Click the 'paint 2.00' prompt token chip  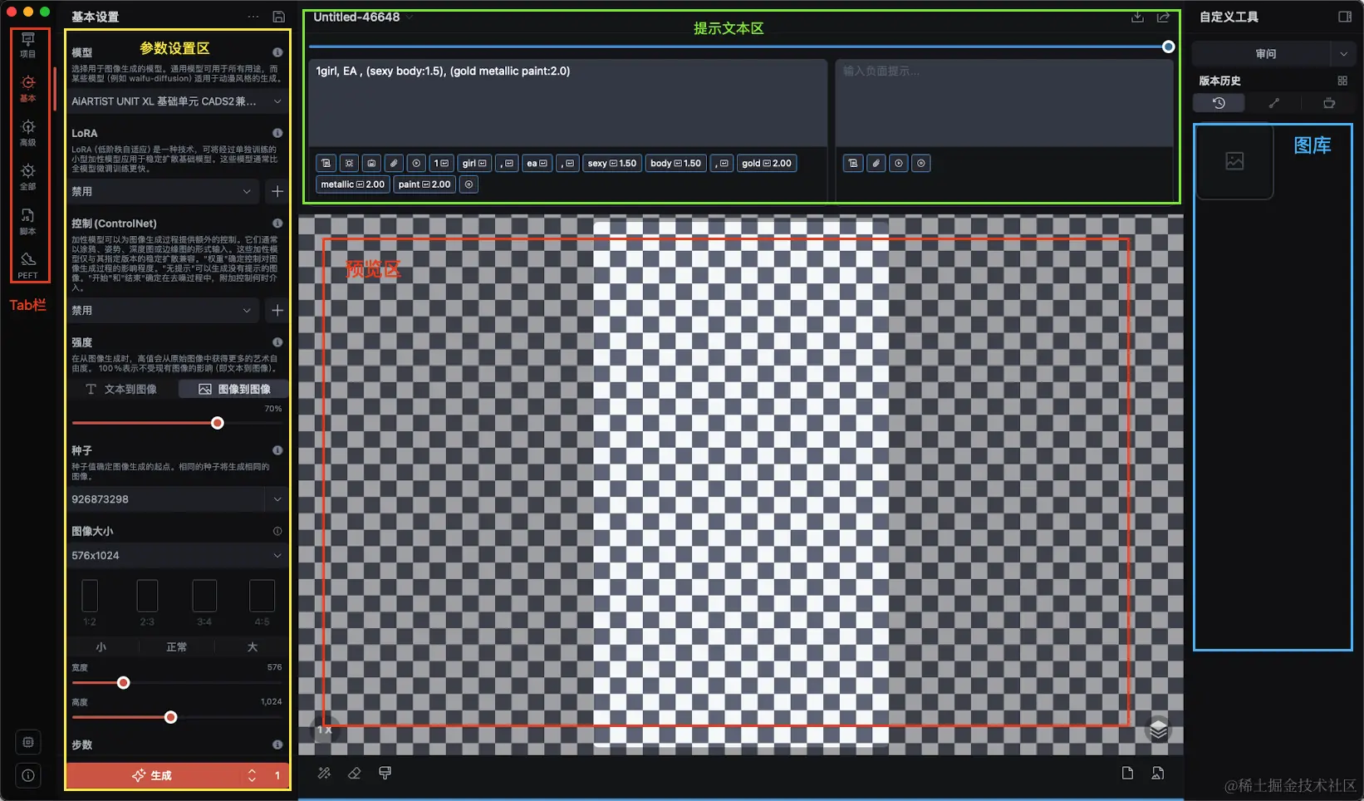tap(424, 184)
